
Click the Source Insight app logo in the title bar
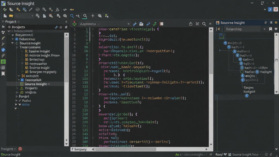[x=3, y=3]
